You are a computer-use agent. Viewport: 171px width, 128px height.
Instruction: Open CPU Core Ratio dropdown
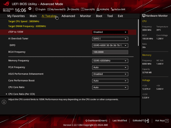tap(110, 87)
